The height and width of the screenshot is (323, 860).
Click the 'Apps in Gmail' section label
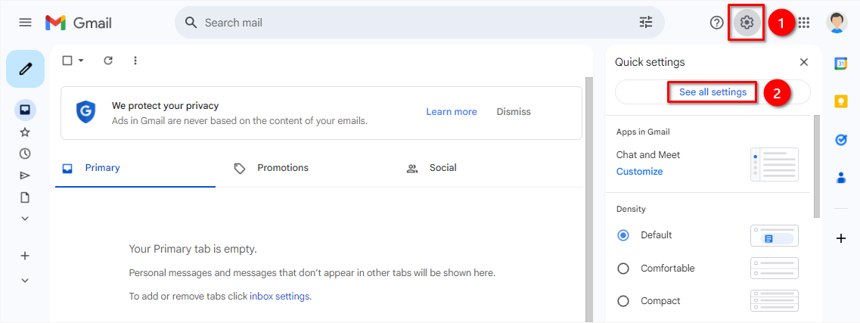coord(643,132)
